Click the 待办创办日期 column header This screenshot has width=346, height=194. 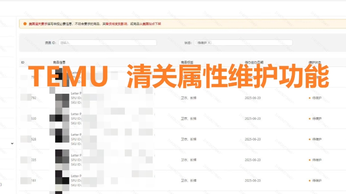[254, 63]
